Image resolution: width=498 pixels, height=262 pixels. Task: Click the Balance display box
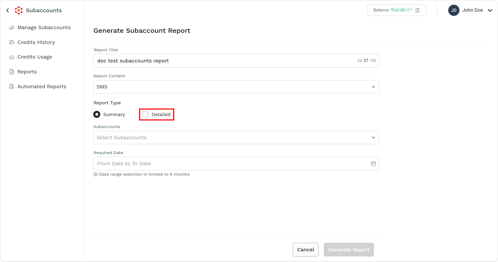tap(397, 10)
